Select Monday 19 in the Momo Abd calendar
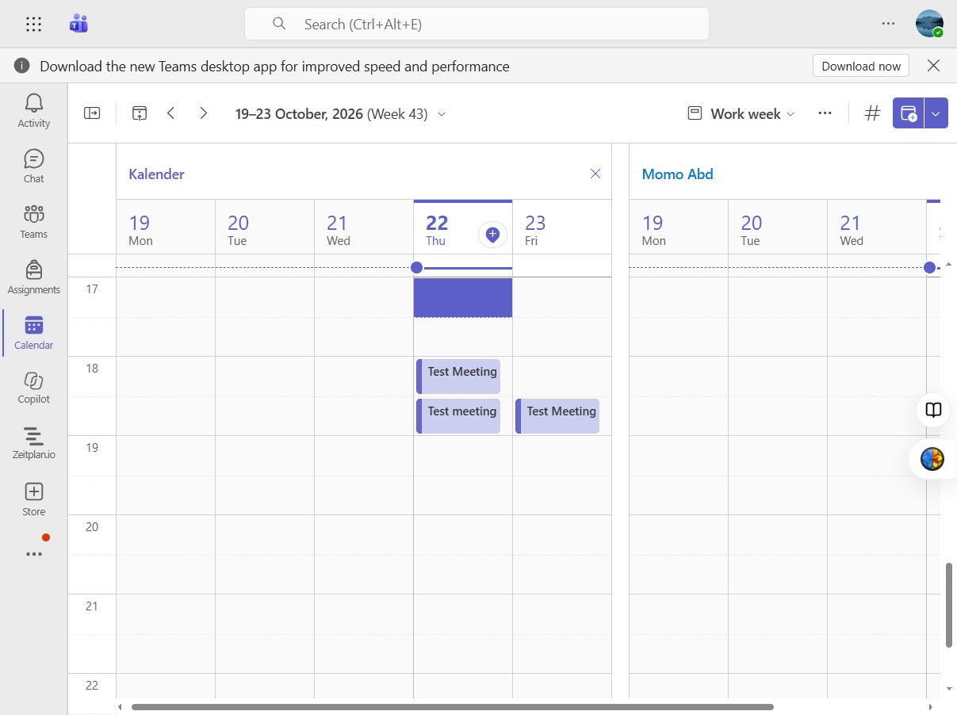The width and height of the screenshot is (957, 715). point(679,227)
